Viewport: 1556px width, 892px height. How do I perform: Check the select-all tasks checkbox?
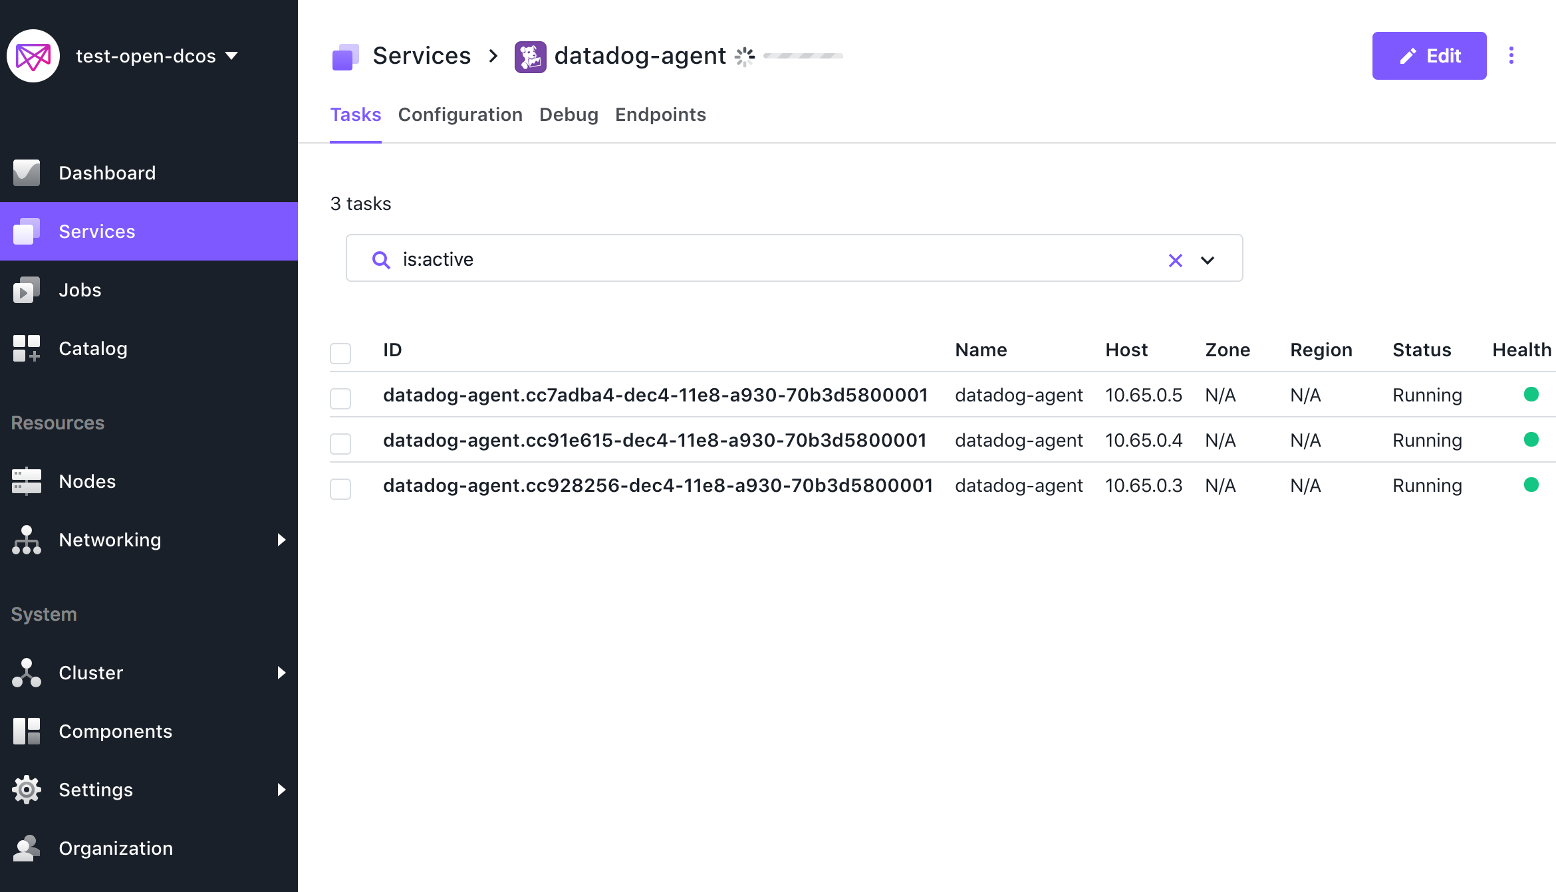tap(340, 353)
